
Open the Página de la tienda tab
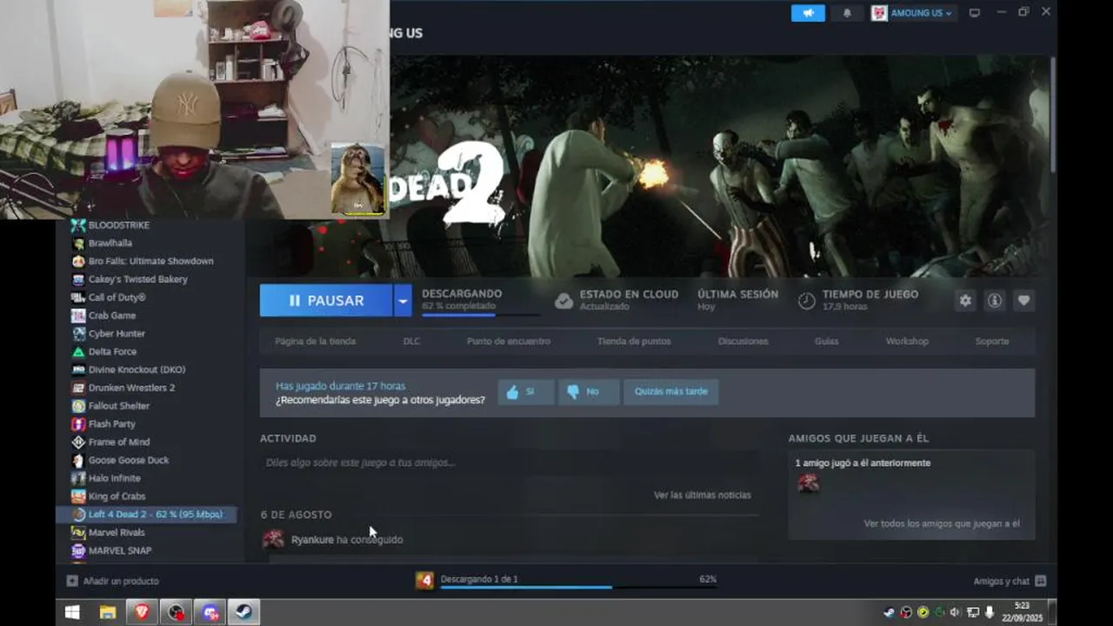tap(316, 341)
